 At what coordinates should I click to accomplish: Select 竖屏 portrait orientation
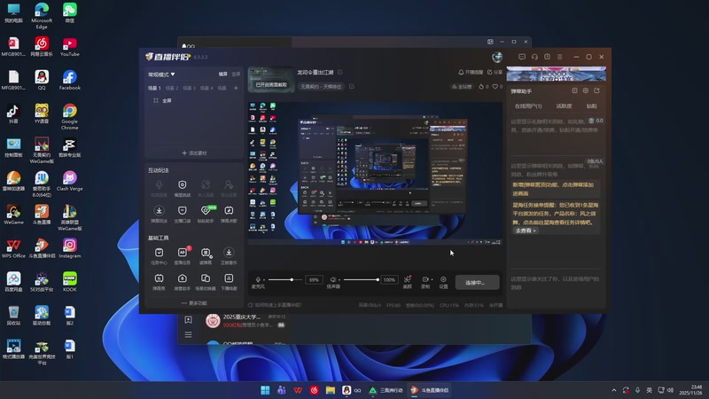coord(236,74)
